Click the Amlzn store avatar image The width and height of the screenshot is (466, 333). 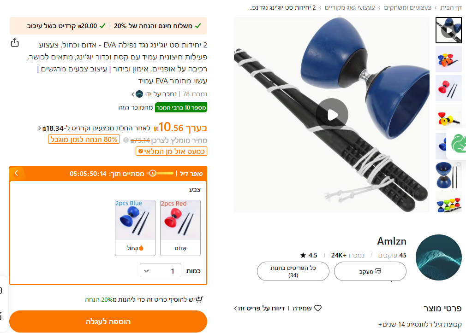pyautogui.click(x=439, y=257)
